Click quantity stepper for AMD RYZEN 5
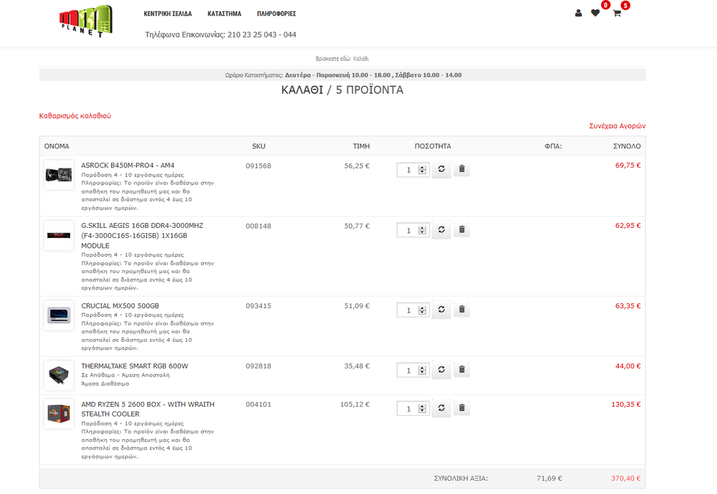This screenshot has height=494, width=717. click(x=422, y=408)
